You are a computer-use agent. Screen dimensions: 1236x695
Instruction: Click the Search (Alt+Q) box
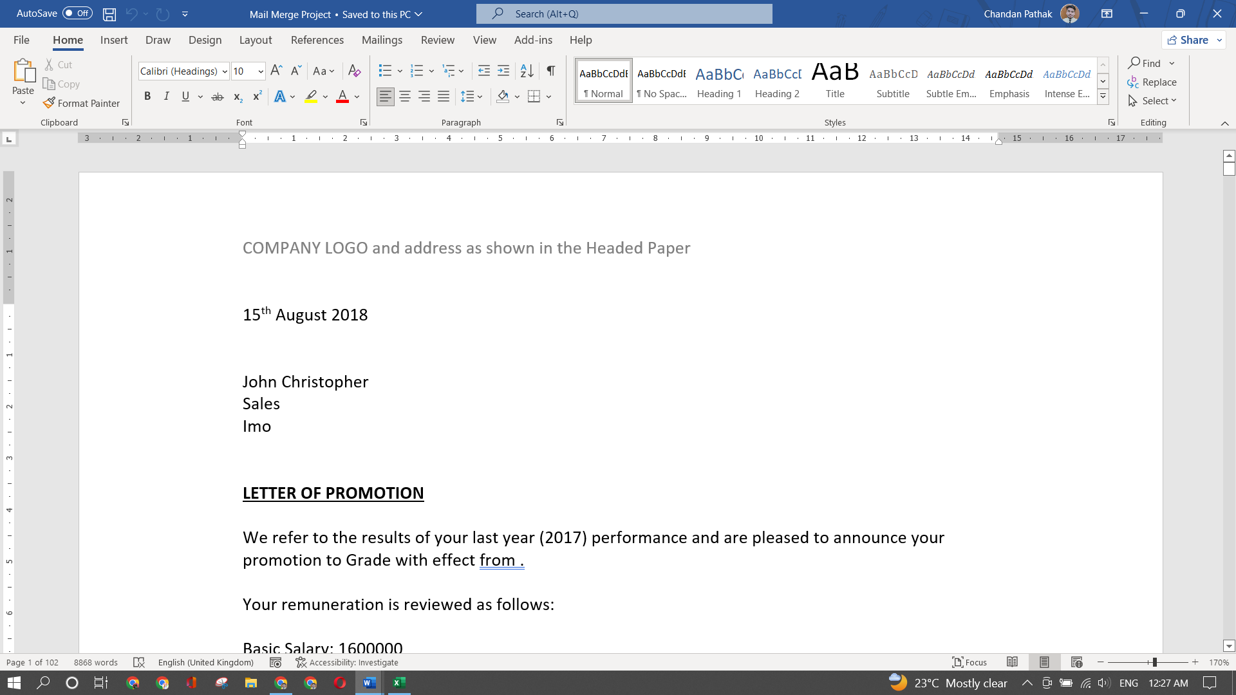(624, 14)
